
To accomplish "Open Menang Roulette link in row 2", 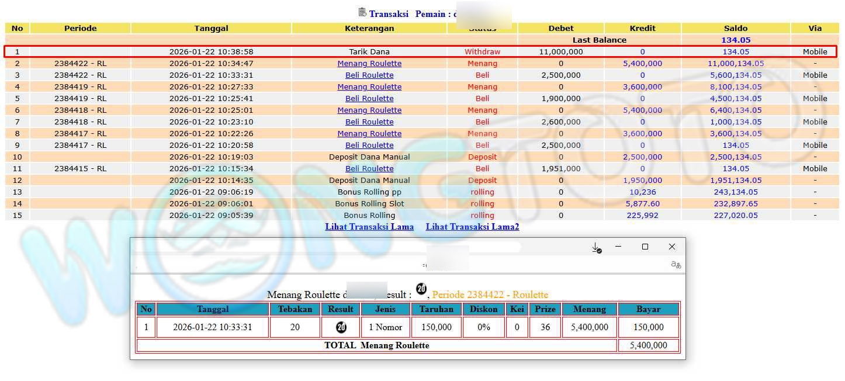I will tap(369, 63).
